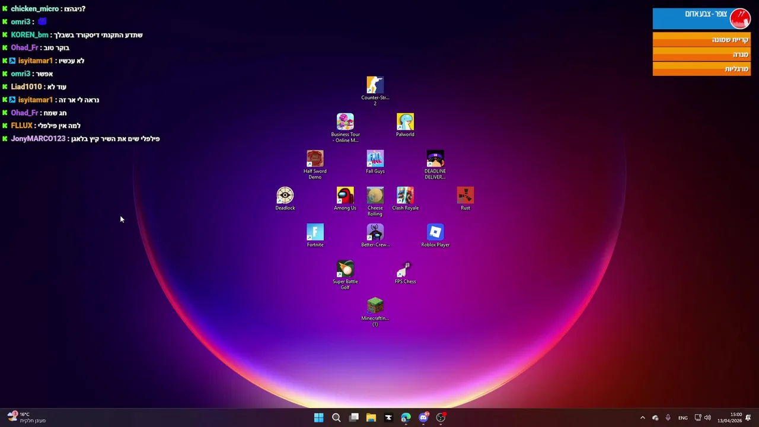759x427 pixels.
Task: Open the Counter-Strike 2 desktop shortcut
Action: (x=375, y=90)
